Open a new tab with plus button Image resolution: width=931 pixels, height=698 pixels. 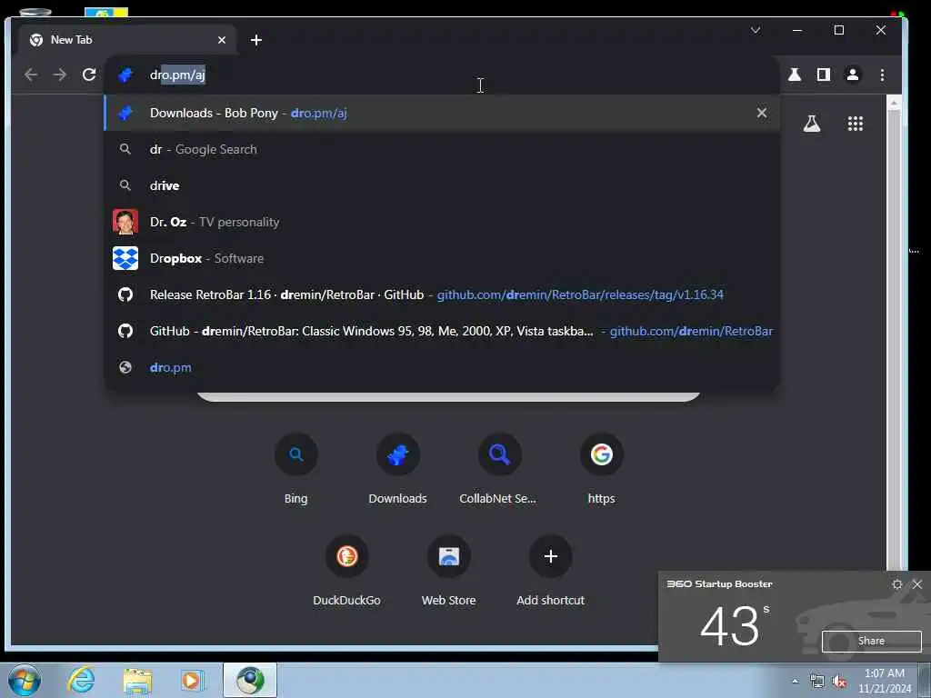(255, 40)
